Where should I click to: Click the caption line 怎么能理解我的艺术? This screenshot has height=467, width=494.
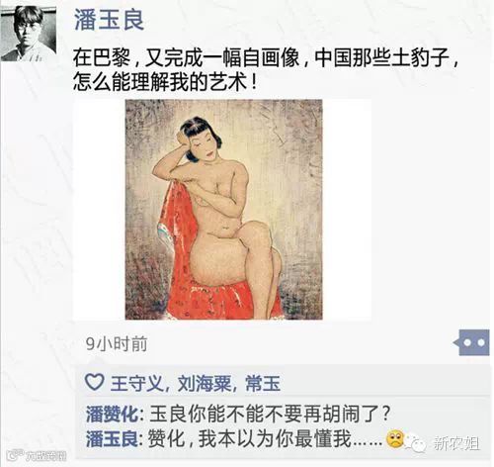coord(165,82)
